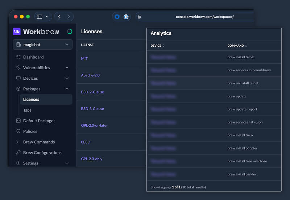Click the 'brew services list --json' cell
Image resolution: width=290 pixels, height=200 pixels.
[x=245, y=122]
